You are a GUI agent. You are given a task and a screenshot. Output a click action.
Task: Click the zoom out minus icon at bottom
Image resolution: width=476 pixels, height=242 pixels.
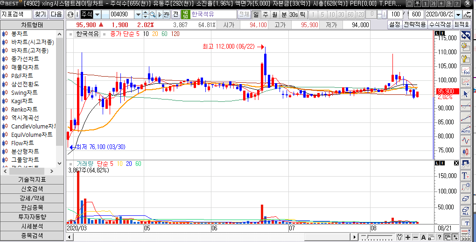point(415,237)
